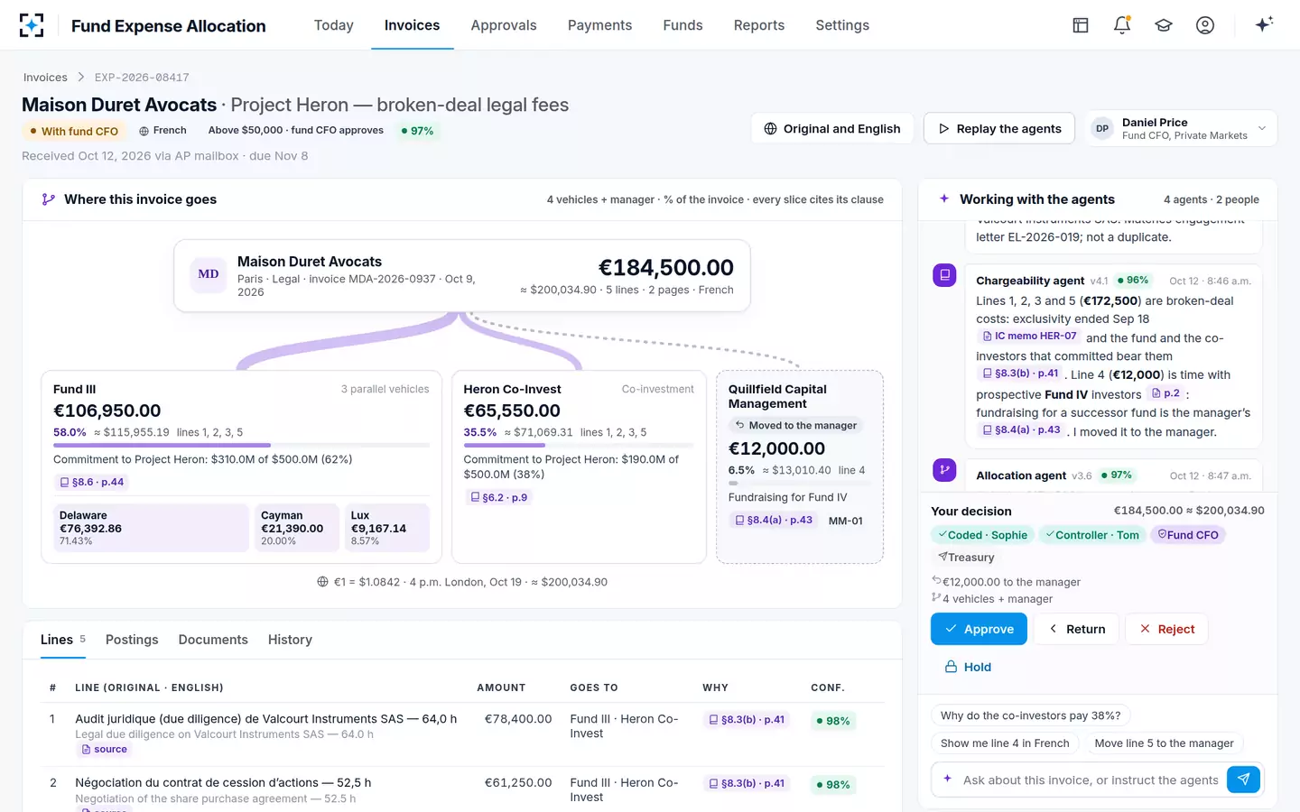
Task: Open the Payments tab
Action: pos(599,25)
